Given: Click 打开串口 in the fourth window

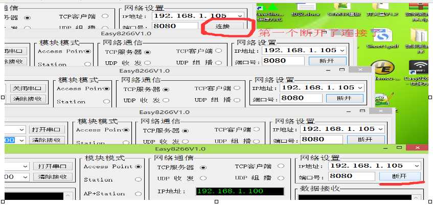Looking at the screenshot, I should click(x=46, y=129).
